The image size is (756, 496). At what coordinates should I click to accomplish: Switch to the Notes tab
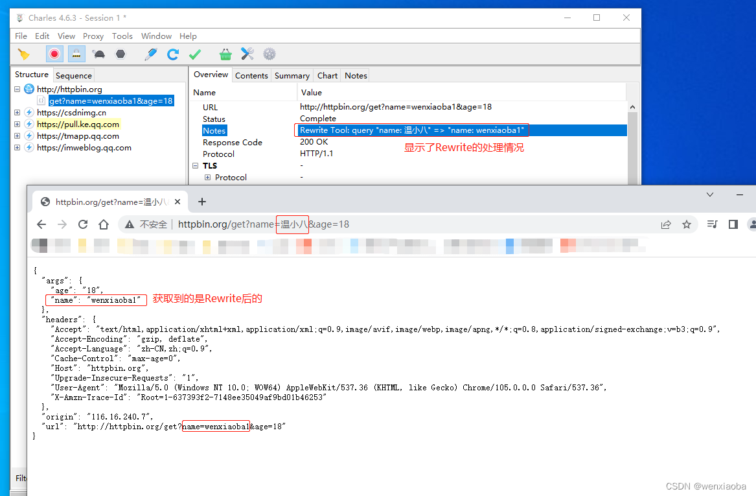pyautogui.click(x=356, y=75)
